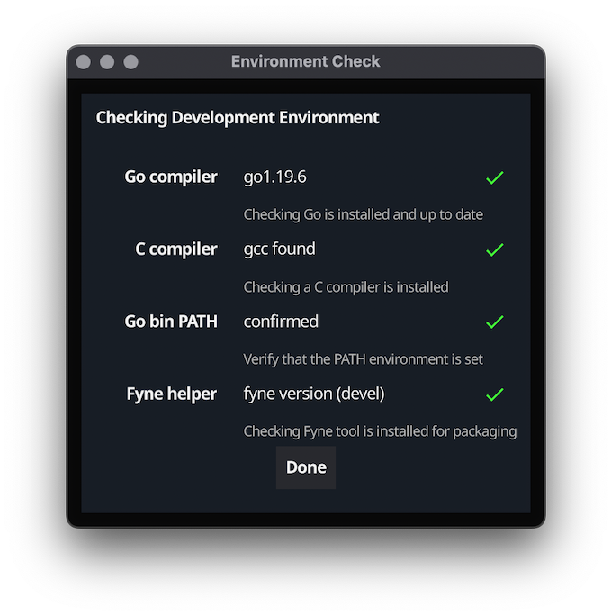
Task: Click the Go bin PATH checkmark icon
Action: [495, 322]
